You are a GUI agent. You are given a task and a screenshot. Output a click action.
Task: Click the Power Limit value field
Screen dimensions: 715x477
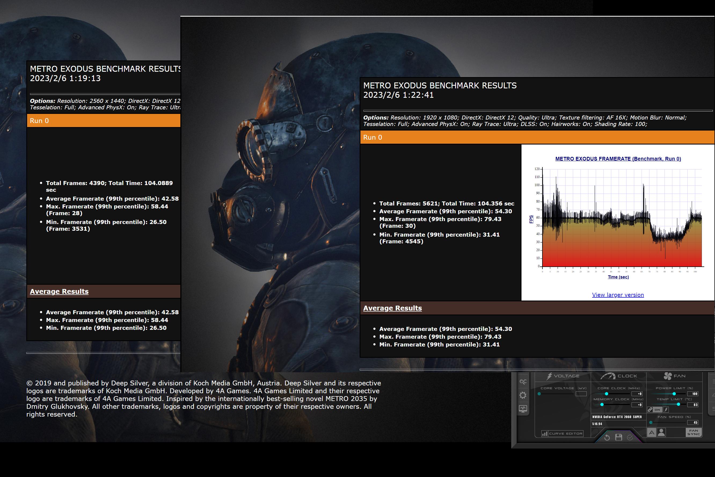tap(692, 394)
